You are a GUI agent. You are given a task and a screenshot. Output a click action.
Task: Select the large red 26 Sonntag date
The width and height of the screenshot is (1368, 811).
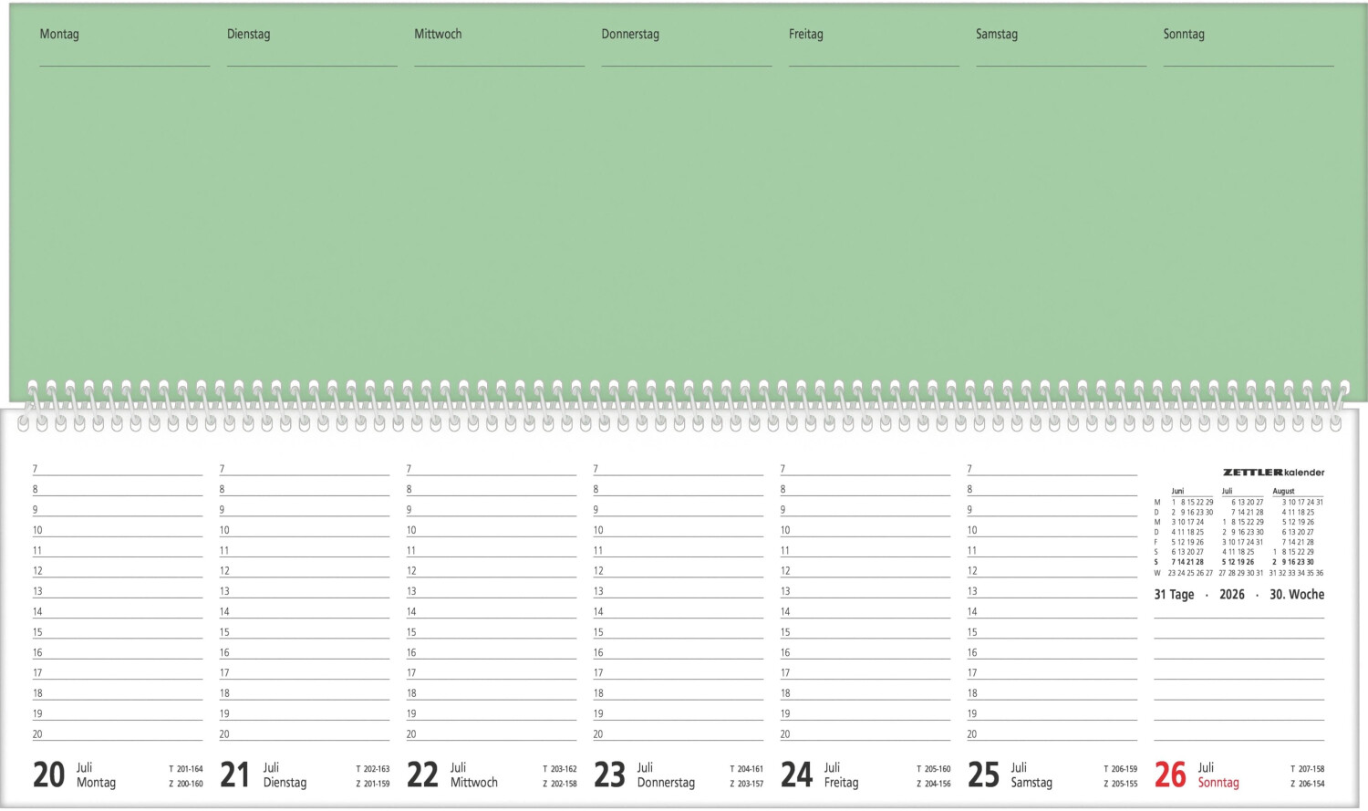[x=1170, y=775]
